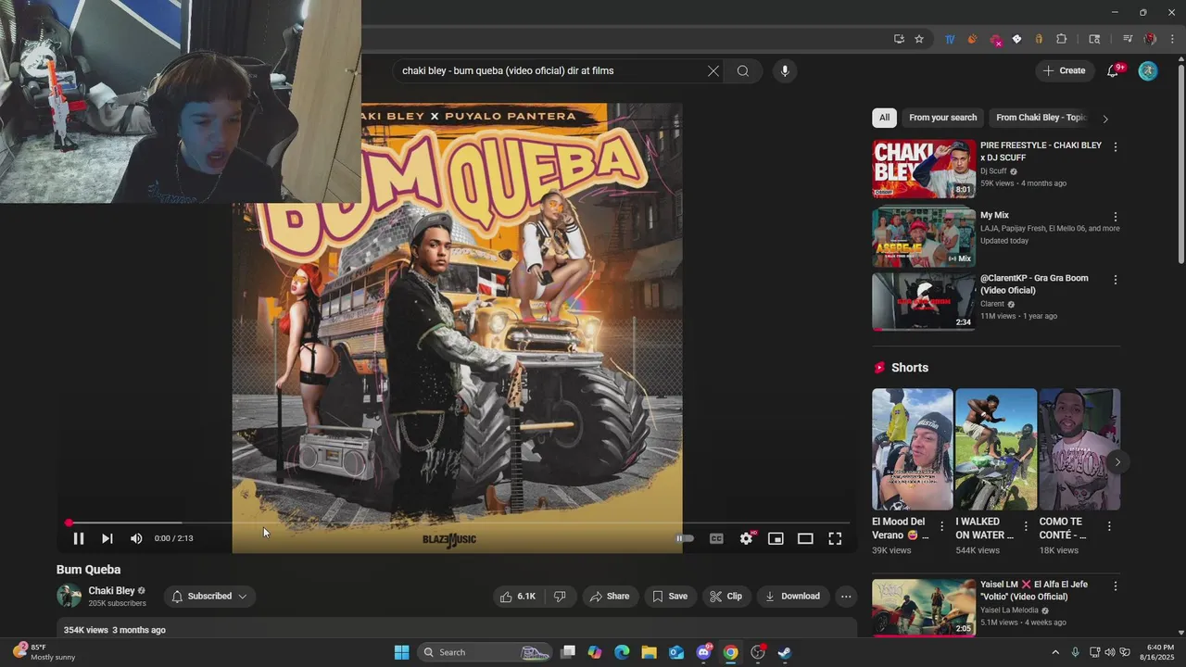
Task: Open the Windows Start menu
Action: [401, 652]
